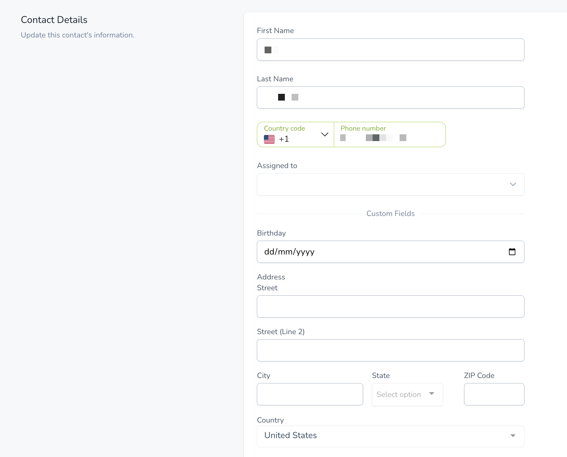Open the State select option dropdown
567x457 pixels.
407,394
